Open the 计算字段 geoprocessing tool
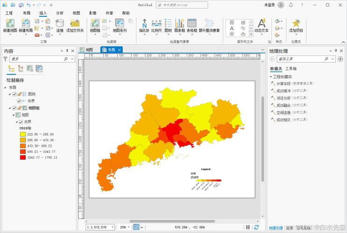 point(283,83)
